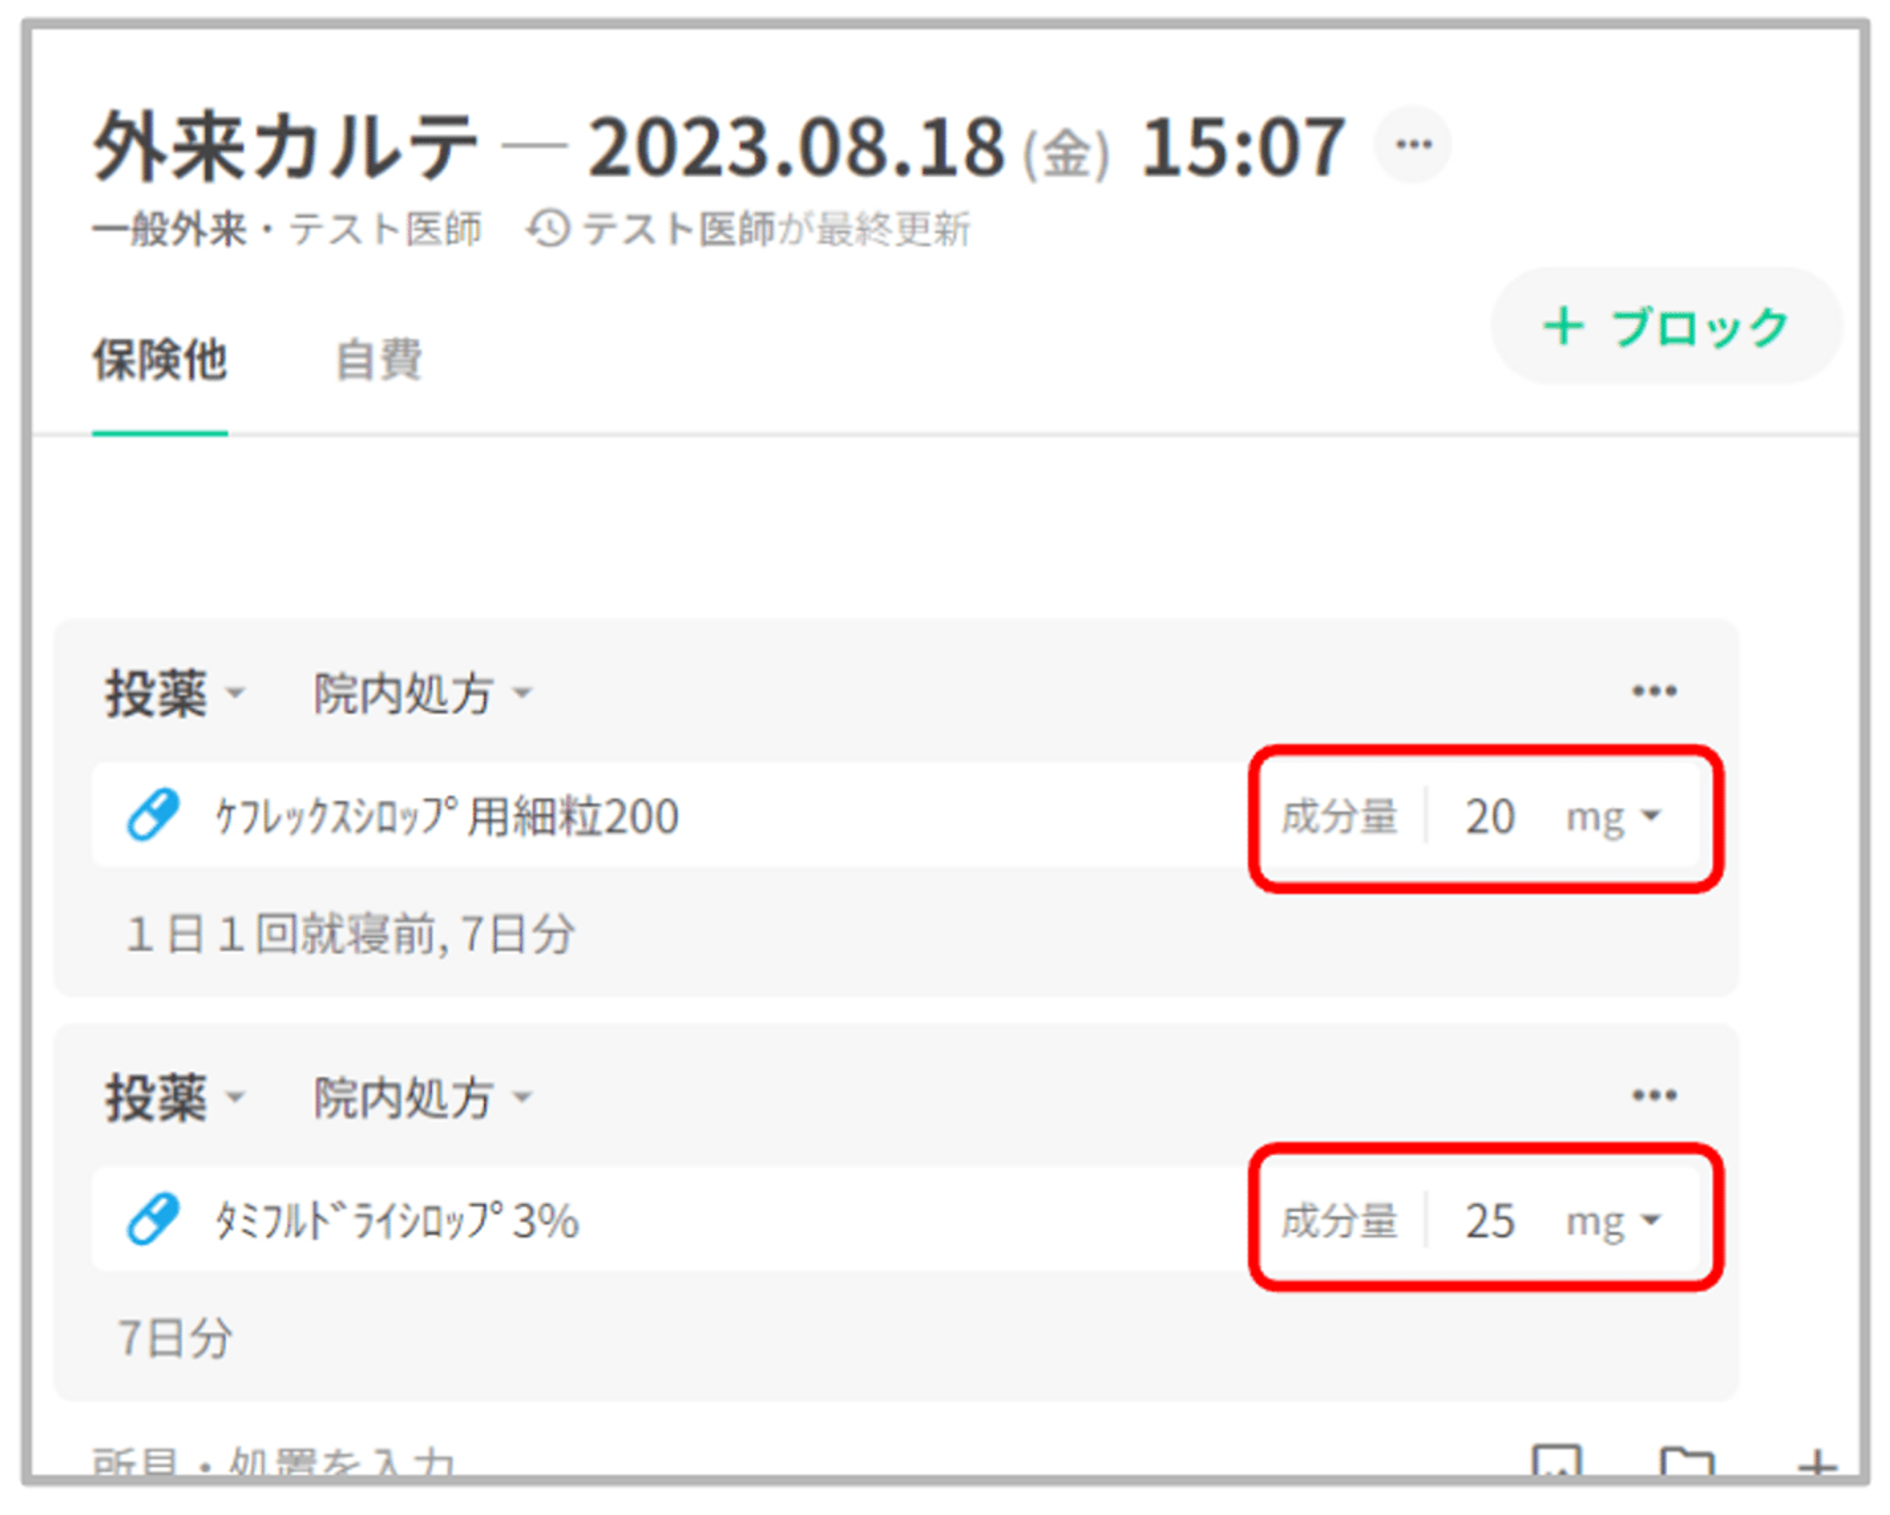Click the pill icon beside ケフレックスシロップ

(x=153, y=815)
